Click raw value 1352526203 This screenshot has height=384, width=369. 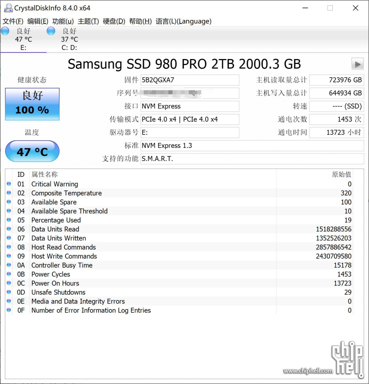pos(334,238)
